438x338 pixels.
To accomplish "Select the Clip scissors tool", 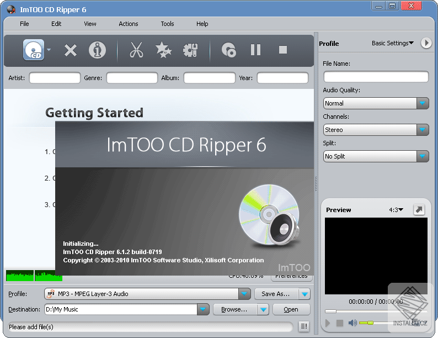I will point(136,50).
